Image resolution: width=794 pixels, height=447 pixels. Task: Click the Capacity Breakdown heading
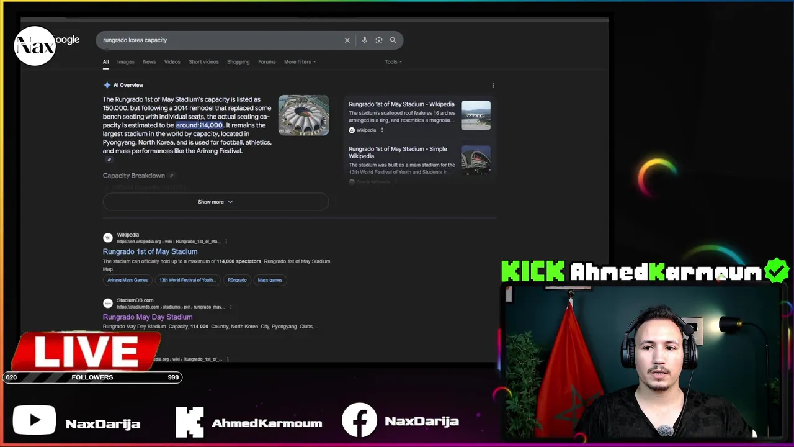[134, 176]
